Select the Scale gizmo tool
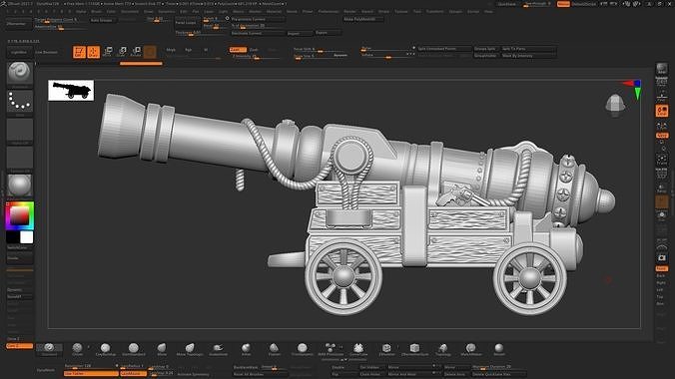This screenshot has width=675, height=379. pyautogui.click(x=122, y=52)
